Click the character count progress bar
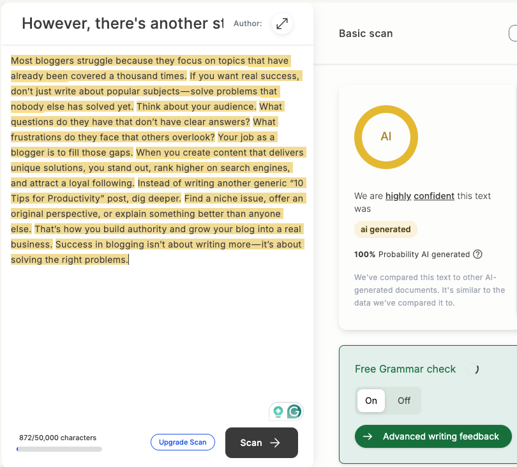The height and width of the screenshot is (467, 517). click(59, 449)
